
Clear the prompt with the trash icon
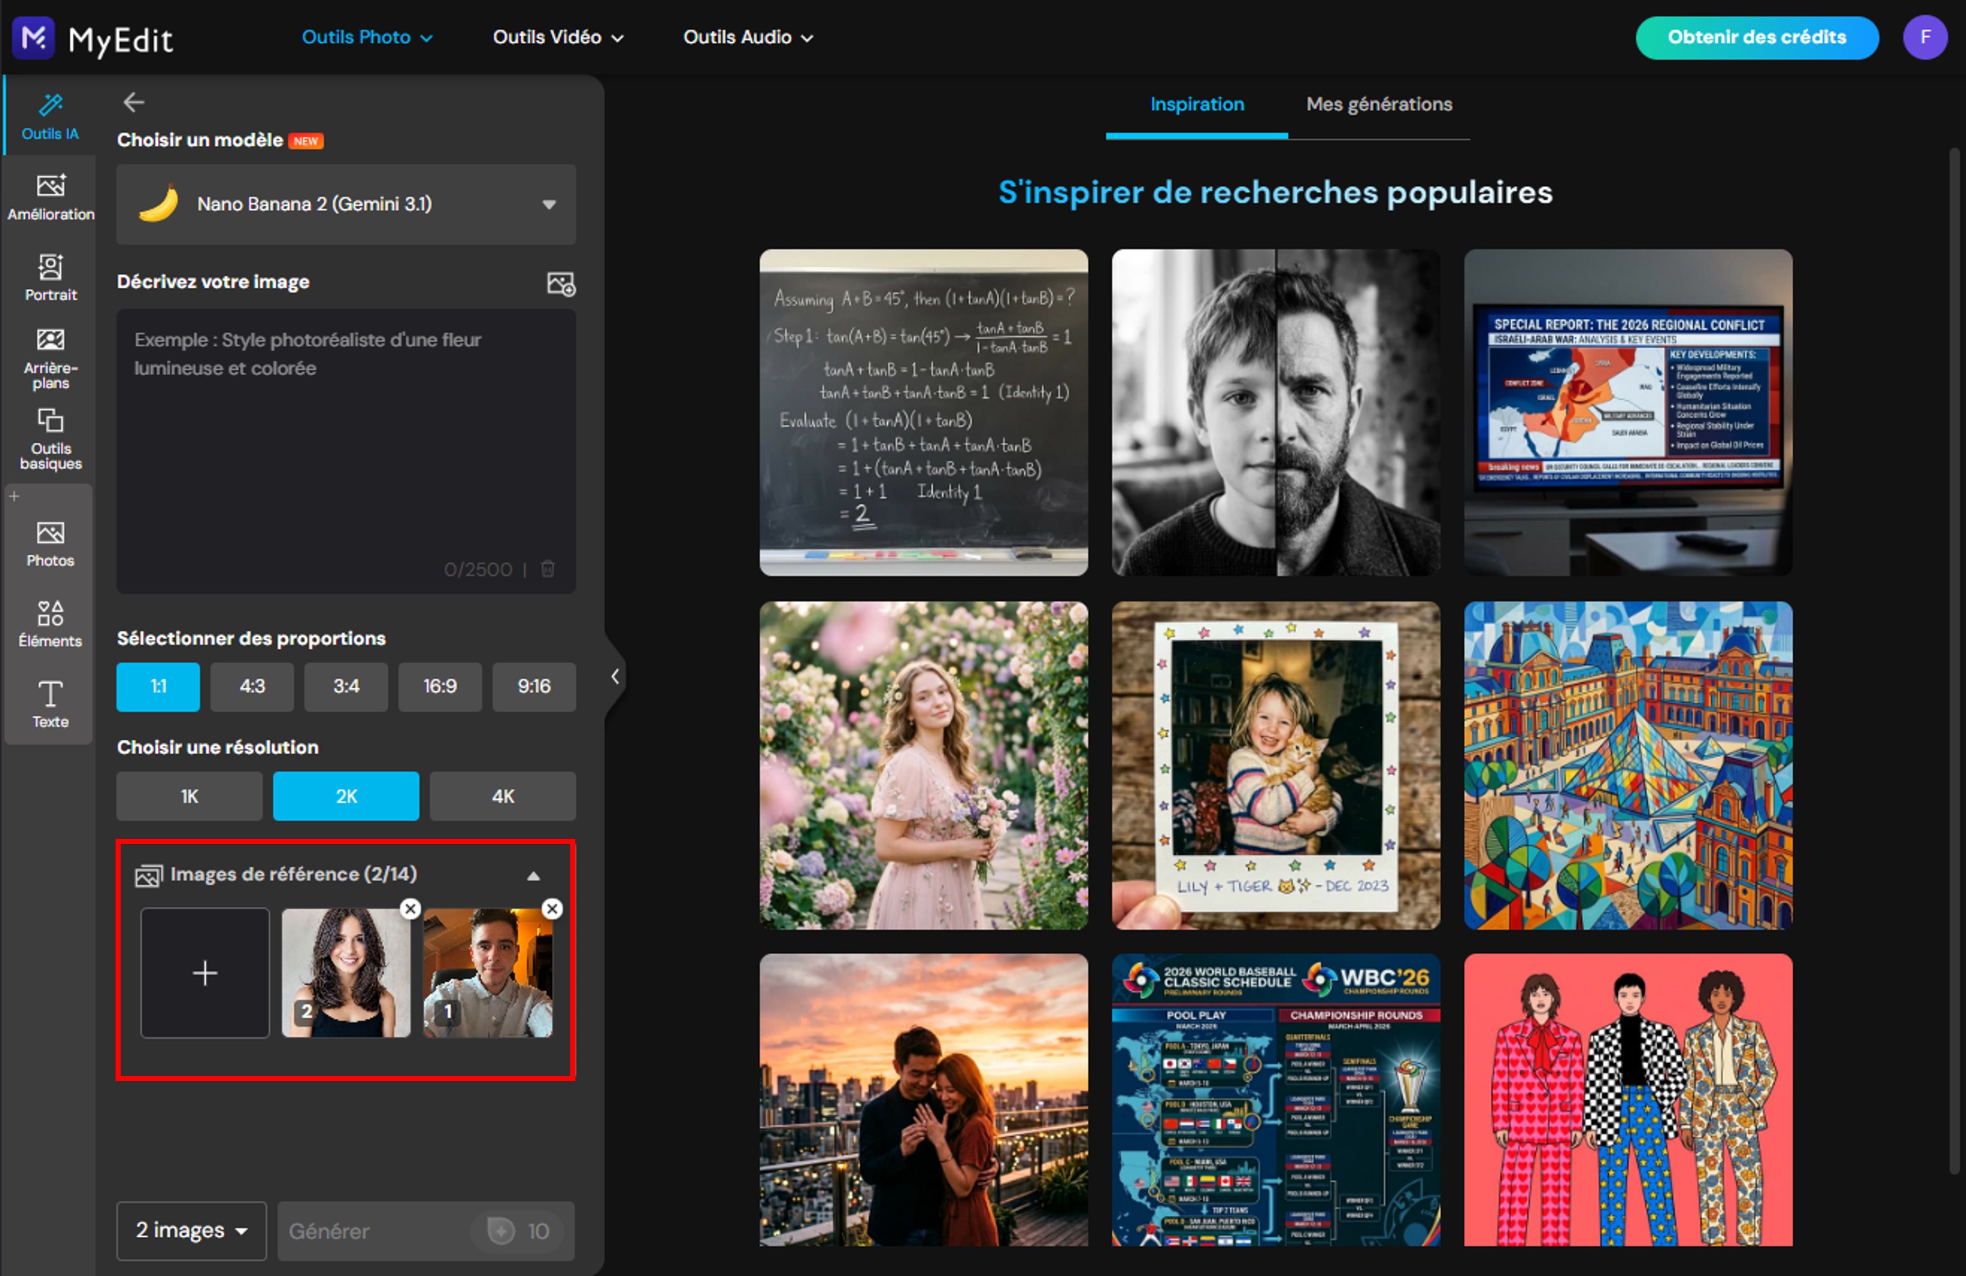548,569
